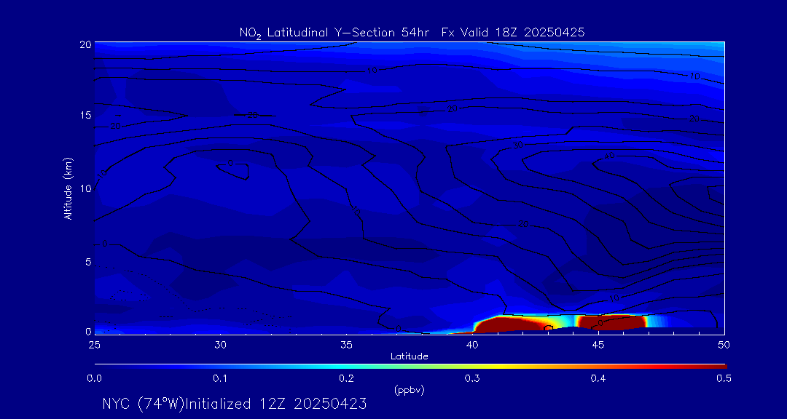This screenshot has height=419, width=787.
Task: Click the colorbar tick label 0.5
Action: tap(724, 378)
